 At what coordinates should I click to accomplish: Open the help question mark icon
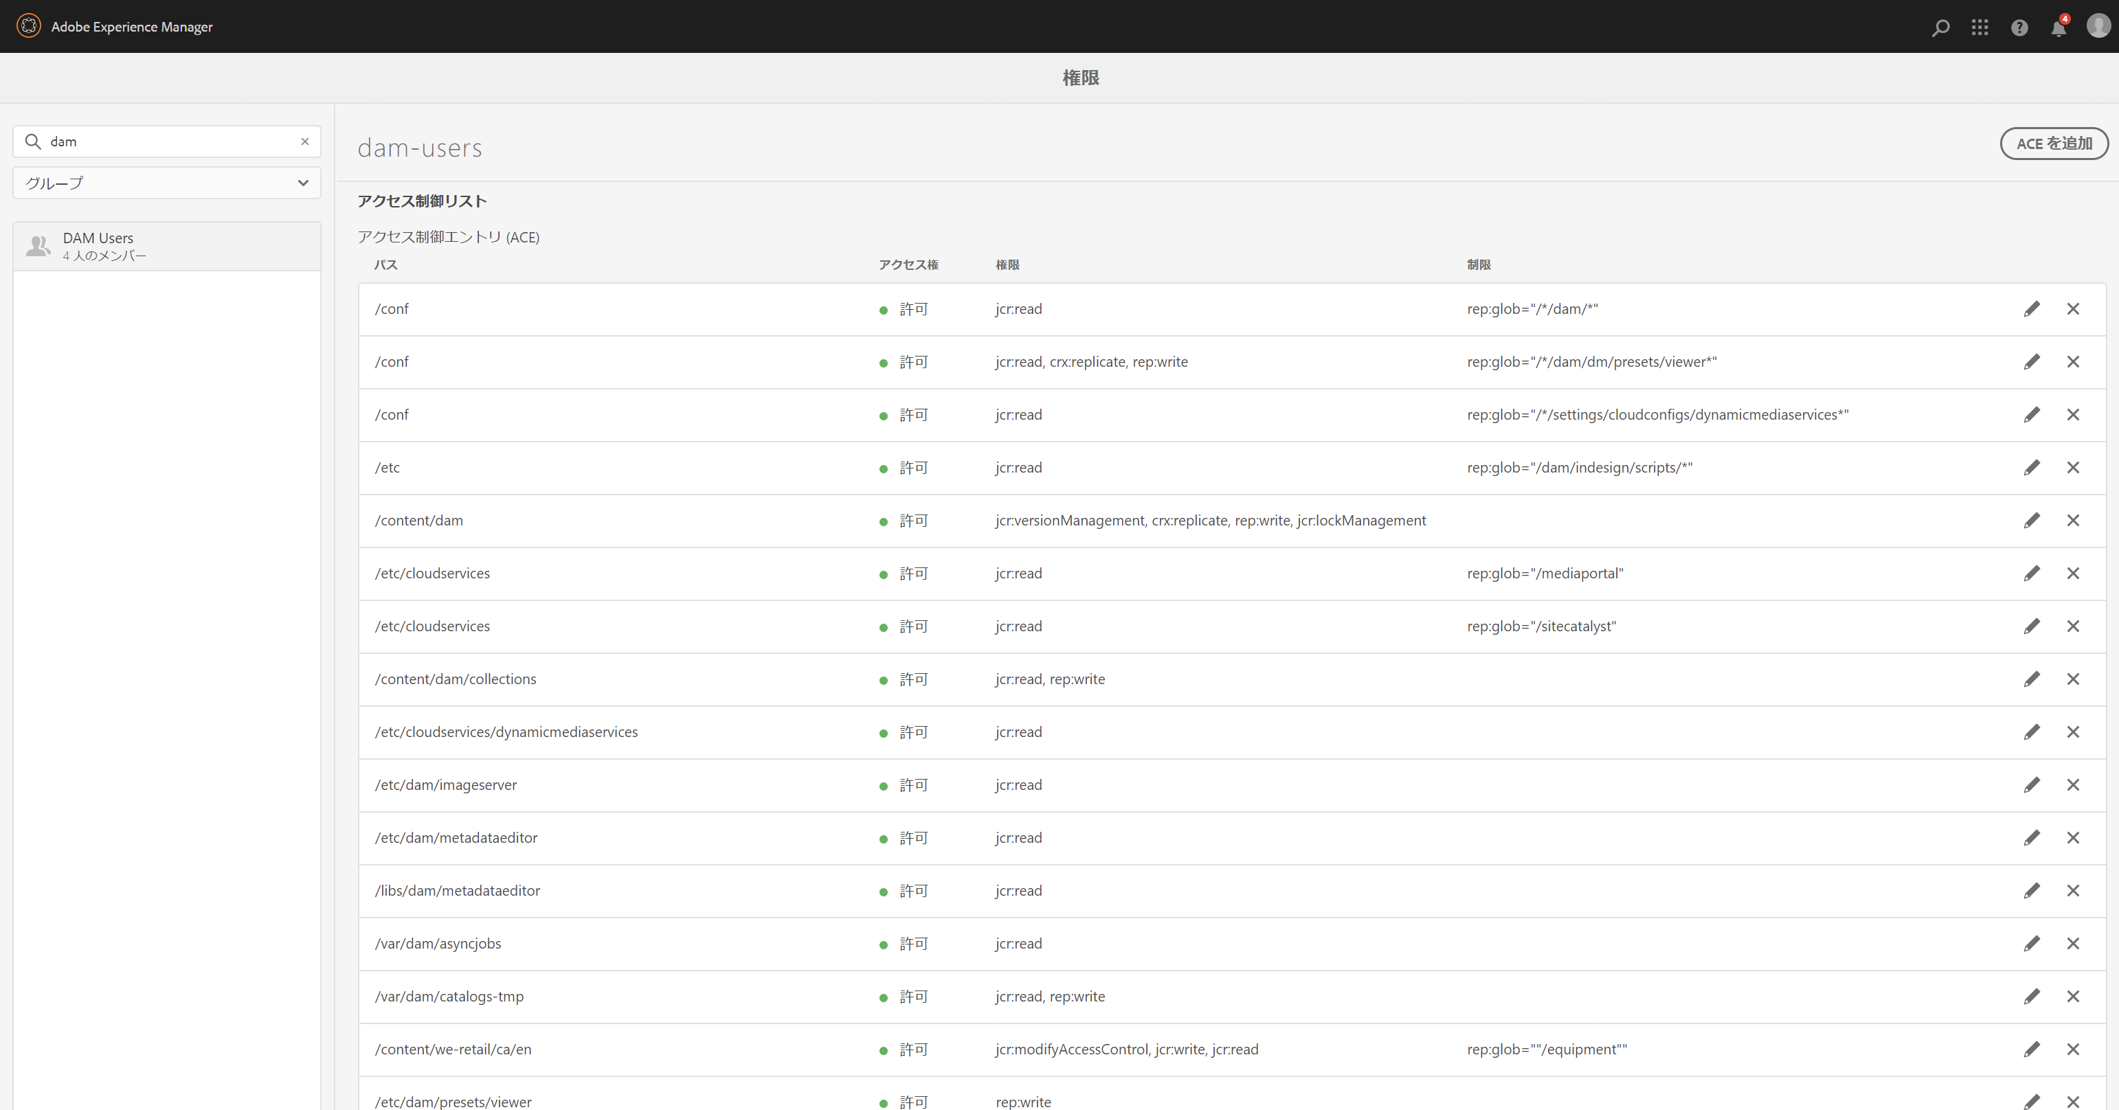(2019, 28)
